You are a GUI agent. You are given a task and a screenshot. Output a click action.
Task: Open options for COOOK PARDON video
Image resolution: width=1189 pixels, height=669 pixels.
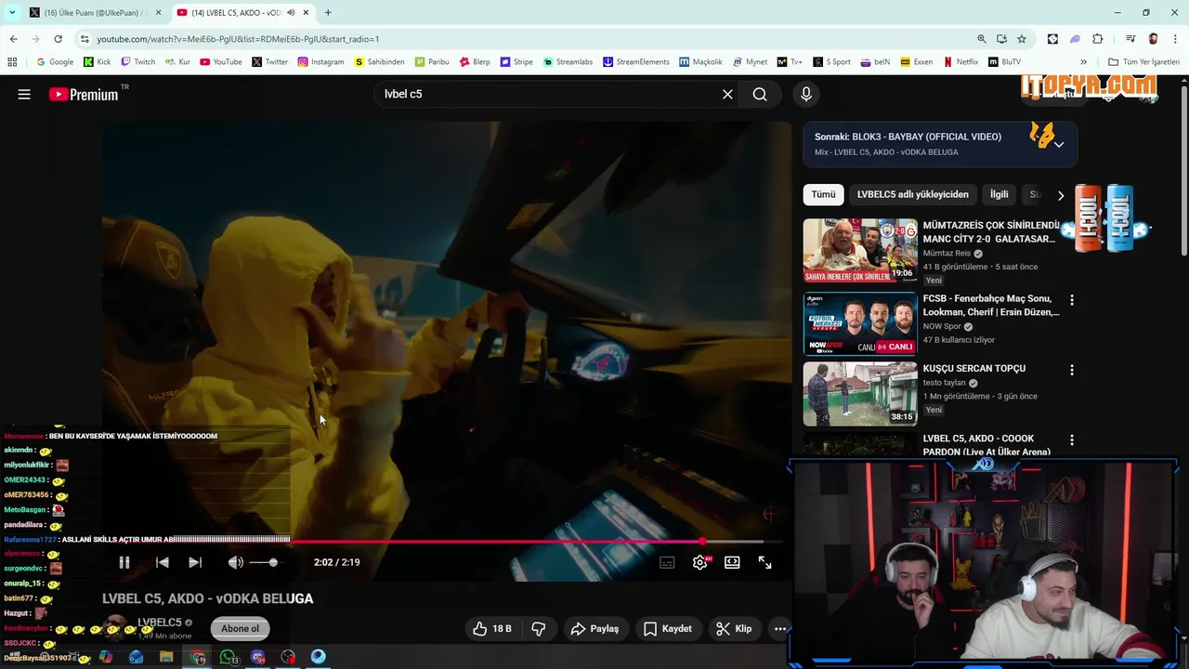coord(1072,440)
